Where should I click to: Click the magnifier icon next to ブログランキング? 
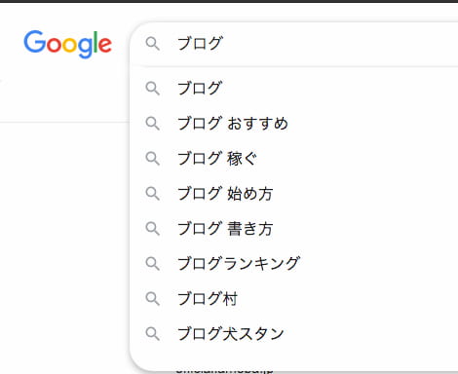[152, 264]
